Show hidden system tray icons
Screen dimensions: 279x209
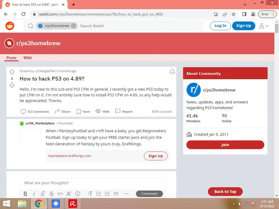[233, 204]
